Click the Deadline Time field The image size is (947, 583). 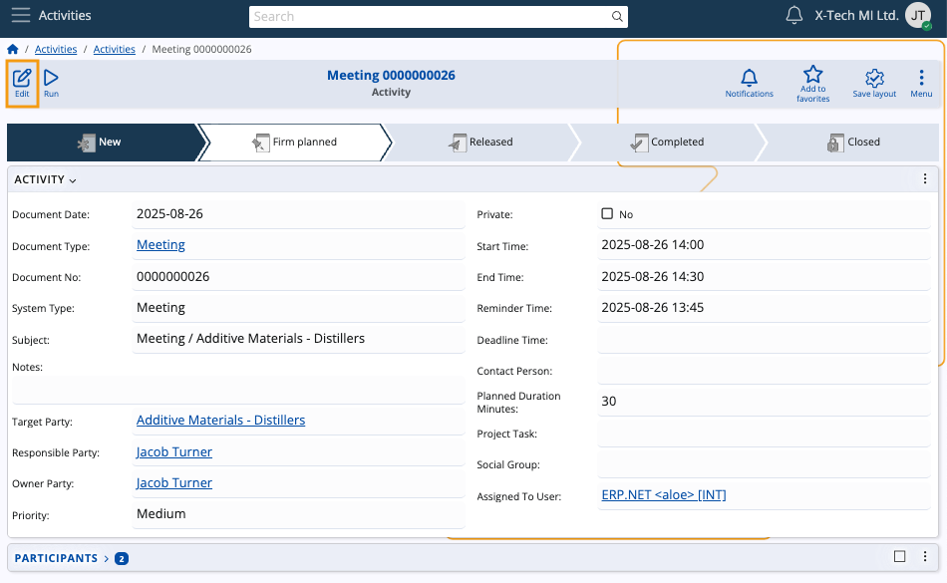[x=764, y=339]
